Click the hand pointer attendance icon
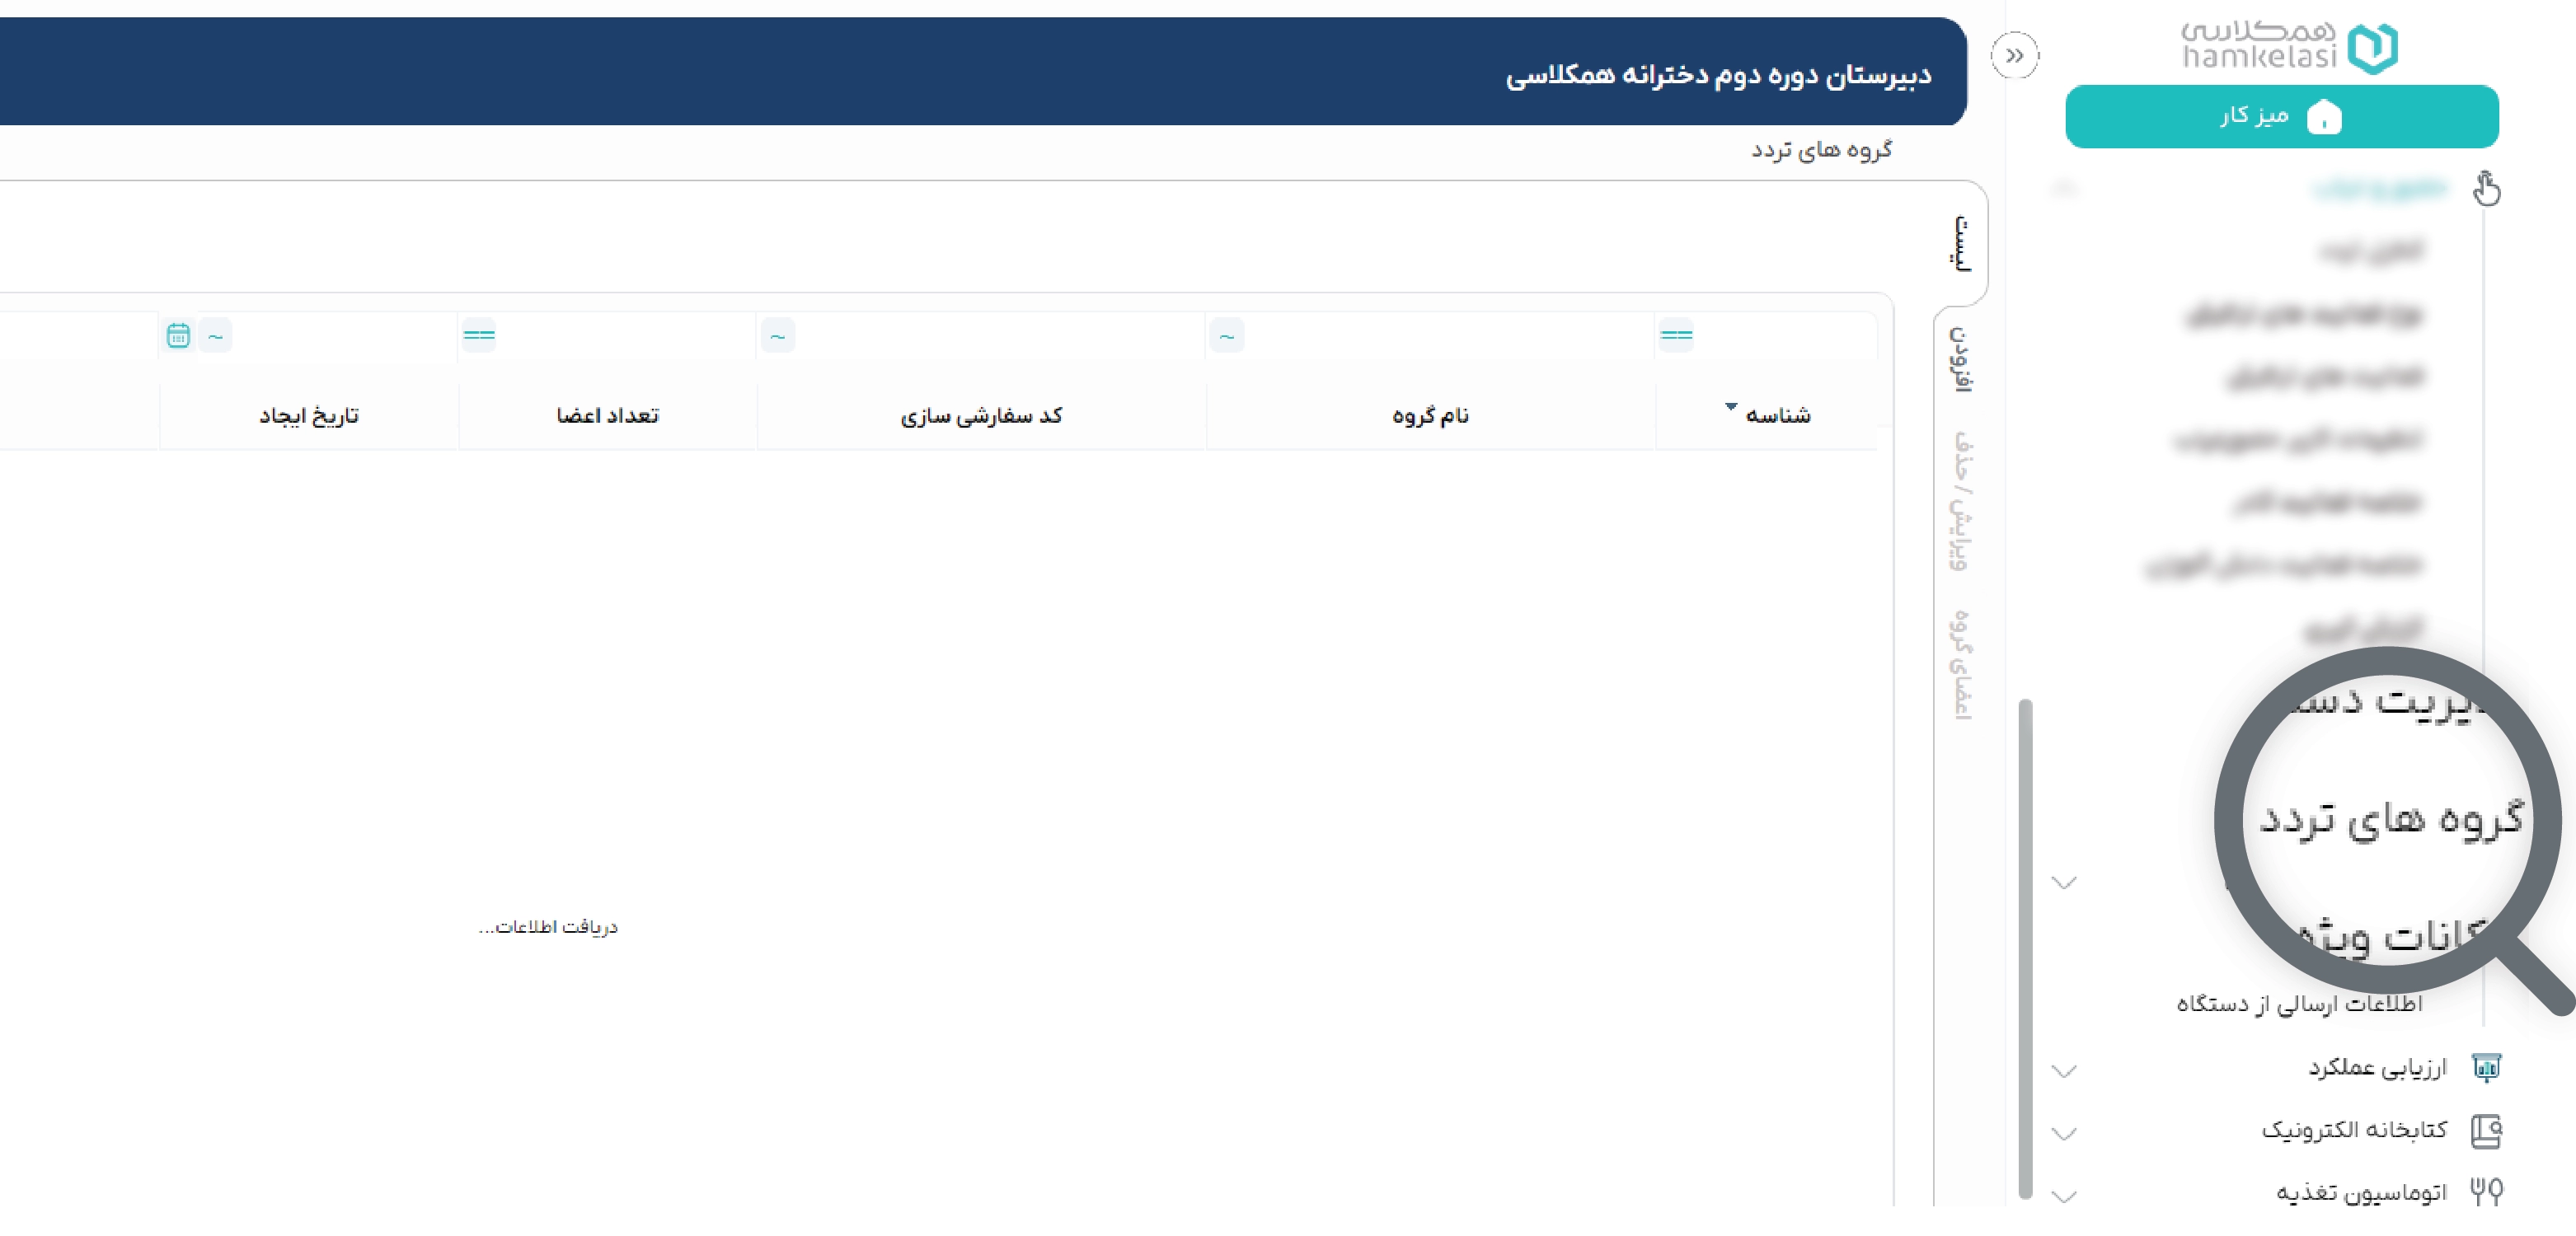 coord(2486,187)
